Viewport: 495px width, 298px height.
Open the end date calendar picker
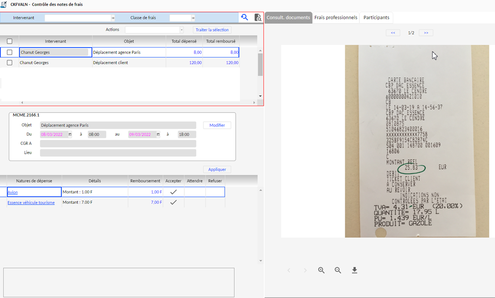[x=157, y=135]
